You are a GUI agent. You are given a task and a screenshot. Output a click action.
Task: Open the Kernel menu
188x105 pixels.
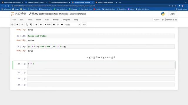(56, 20)
